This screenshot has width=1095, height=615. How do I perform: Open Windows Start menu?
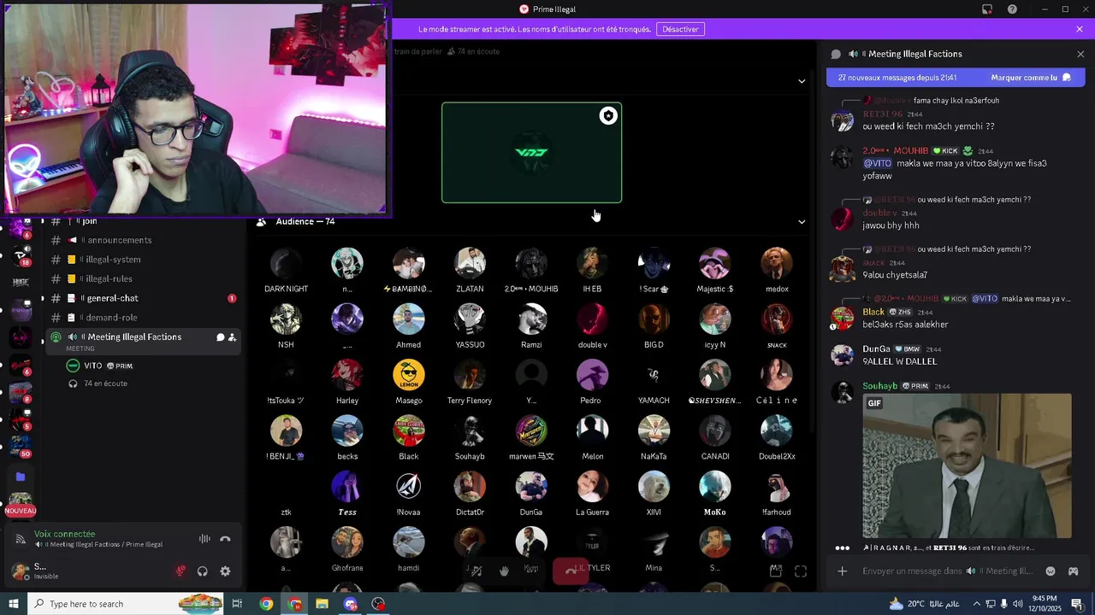point(14,604)
